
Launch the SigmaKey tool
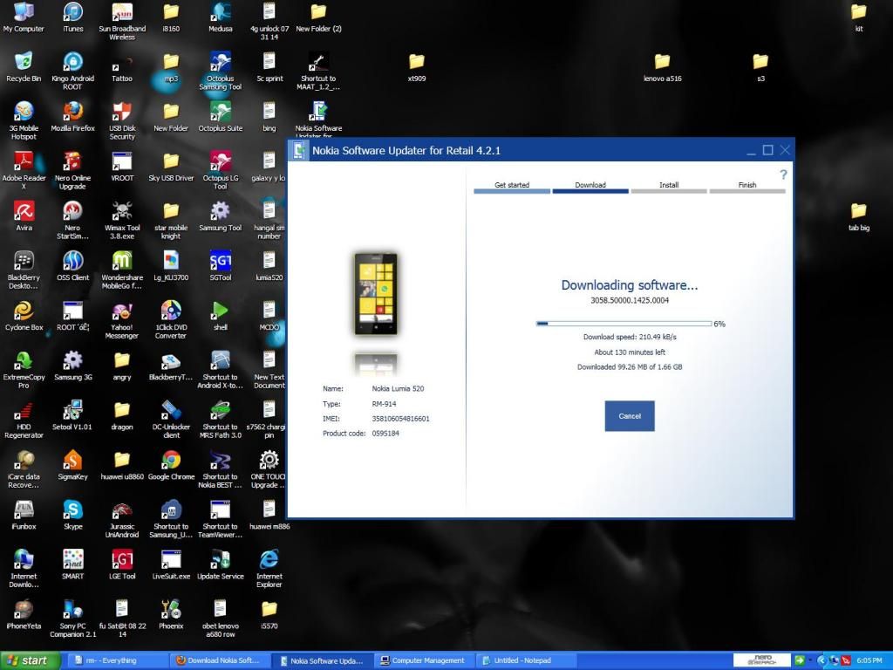(x=72, y=462)
